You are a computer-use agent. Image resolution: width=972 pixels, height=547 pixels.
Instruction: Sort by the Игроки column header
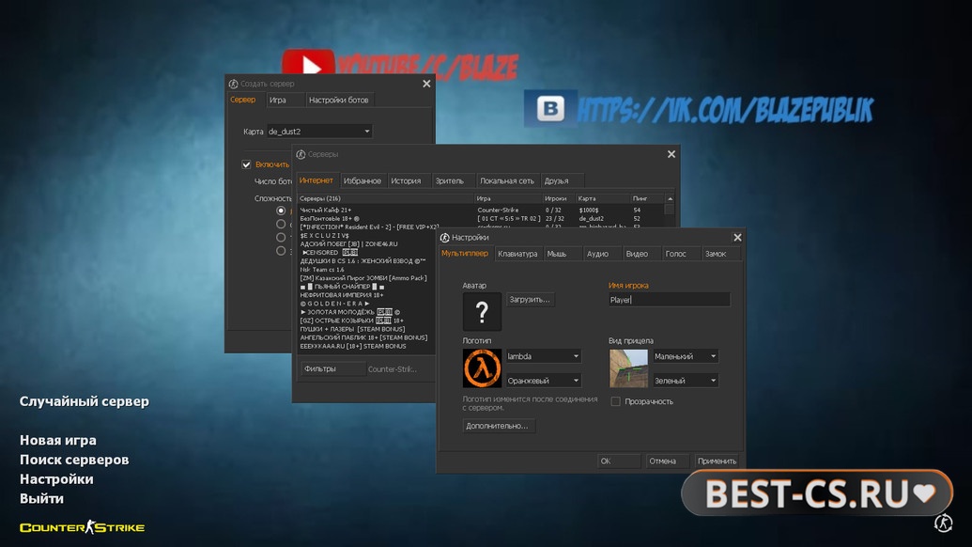(559, 198)
